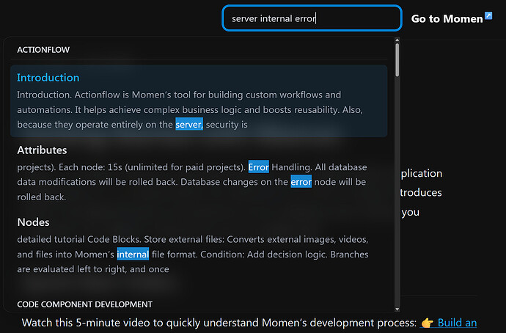Image resolution: width=506 pixels, height=333 pixels.
Task: Click the external link icon beside Go to Momen
Action: coord(488,15)
